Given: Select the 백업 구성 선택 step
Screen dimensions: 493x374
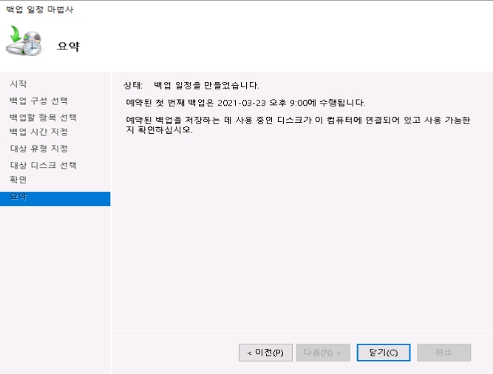Looking at the screenshot, I should [38, 101].
